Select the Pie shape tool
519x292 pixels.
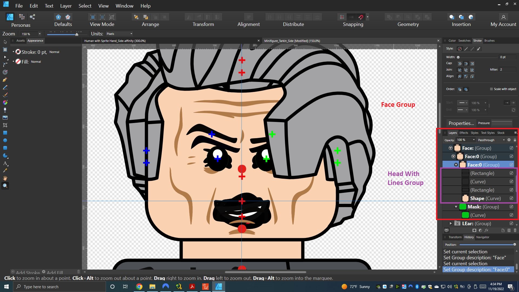pos(5,155)
